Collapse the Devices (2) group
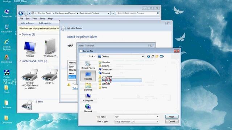The height and width of the screenshot is (130, 232). [20, 34]
